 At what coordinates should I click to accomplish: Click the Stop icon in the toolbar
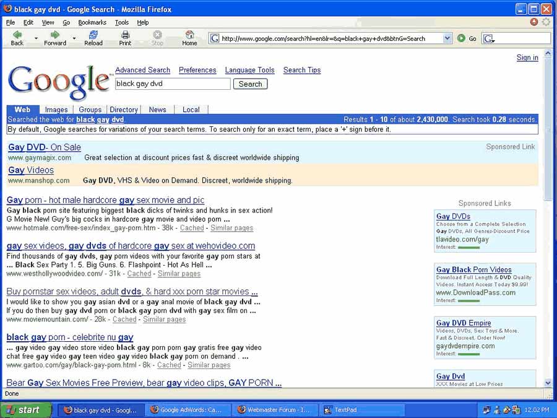(157, 35)
